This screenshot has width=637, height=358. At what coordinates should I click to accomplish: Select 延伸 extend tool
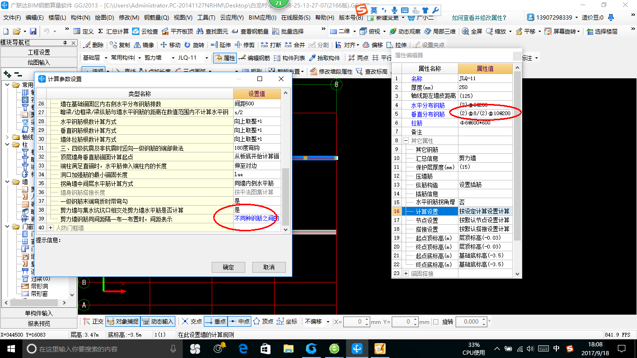tap(221, 45)
